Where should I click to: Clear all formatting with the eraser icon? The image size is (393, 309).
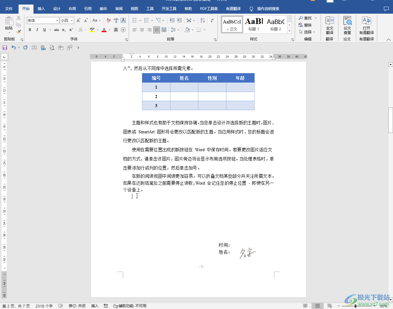(x=109, y=20)
